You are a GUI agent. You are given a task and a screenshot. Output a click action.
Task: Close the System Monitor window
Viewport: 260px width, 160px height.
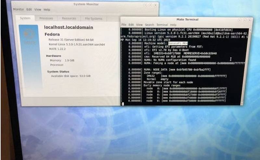[155, 5]
